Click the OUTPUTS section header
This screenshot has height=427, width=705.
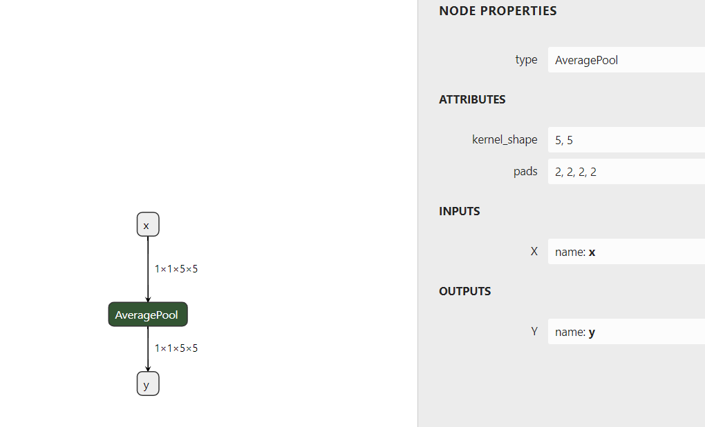pyautogui.click(x=464, y=291)
